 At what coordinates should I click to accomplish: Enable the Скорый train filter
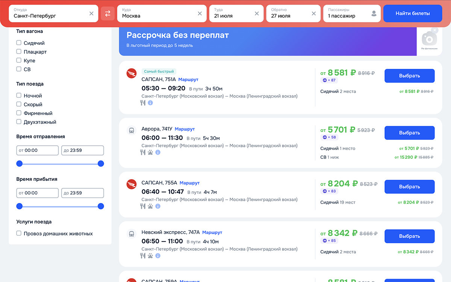point(19,104)
